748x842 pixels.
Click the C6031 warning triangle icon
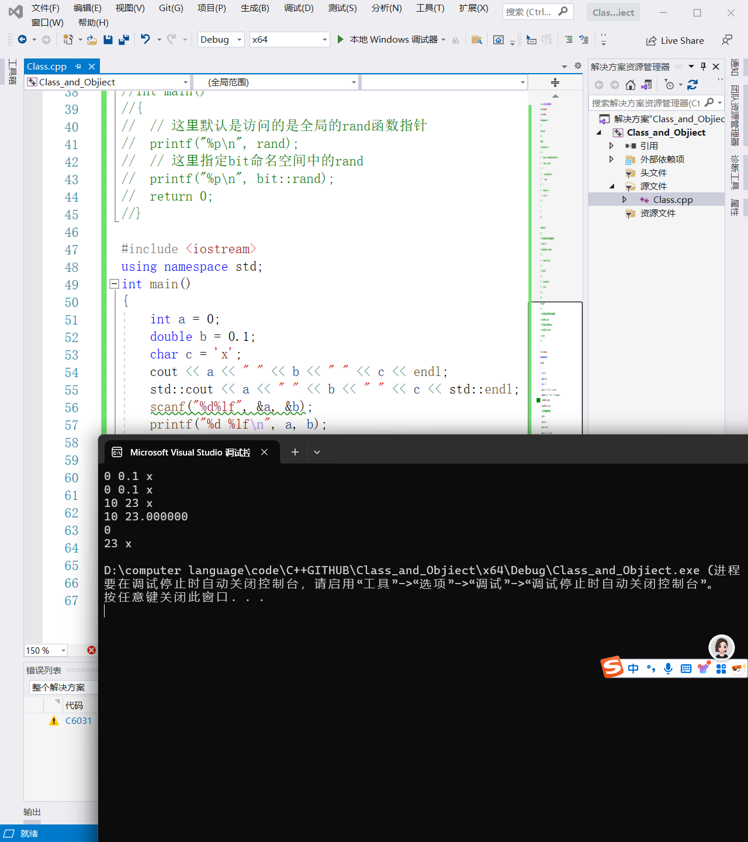(x=54, y=721)
